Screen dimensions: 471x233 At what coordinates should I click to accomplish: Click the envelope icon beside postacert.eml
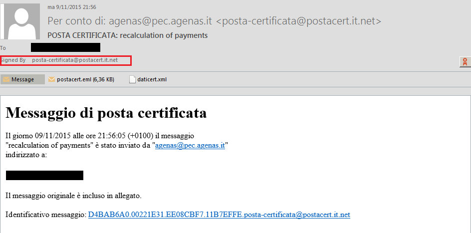coord(52,79)
